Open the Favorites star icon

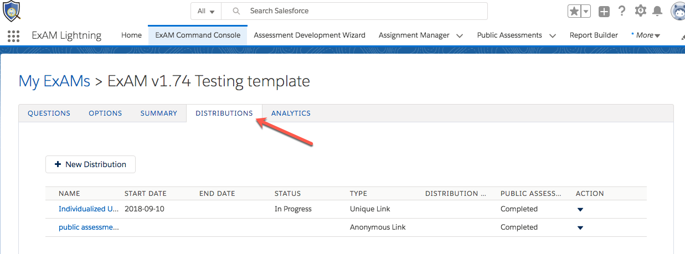(574, 11)
